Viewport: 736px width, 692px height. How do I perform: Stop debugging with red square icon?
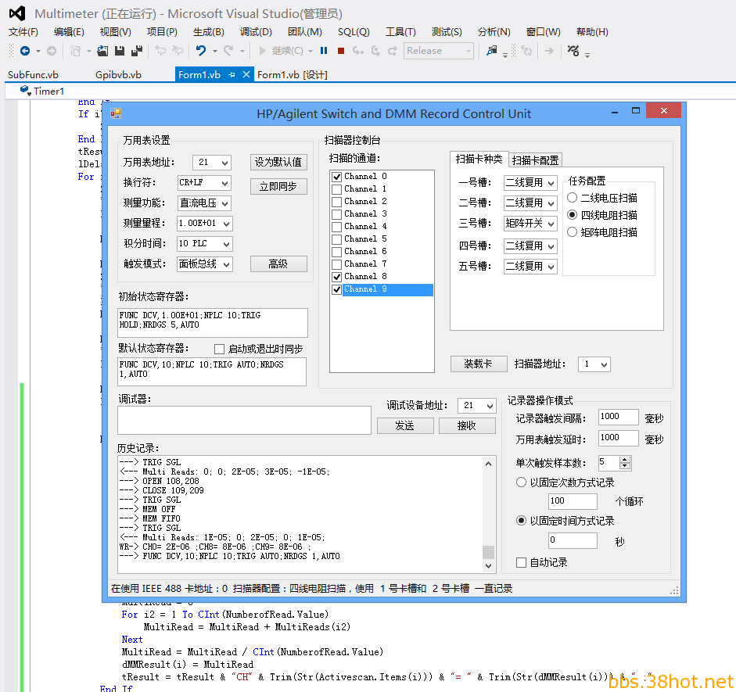(x=341, y=51)
